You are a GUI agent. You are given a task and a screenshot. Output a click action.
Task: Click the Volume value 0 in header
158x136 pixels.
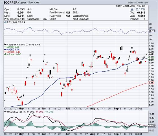point(144,19)
